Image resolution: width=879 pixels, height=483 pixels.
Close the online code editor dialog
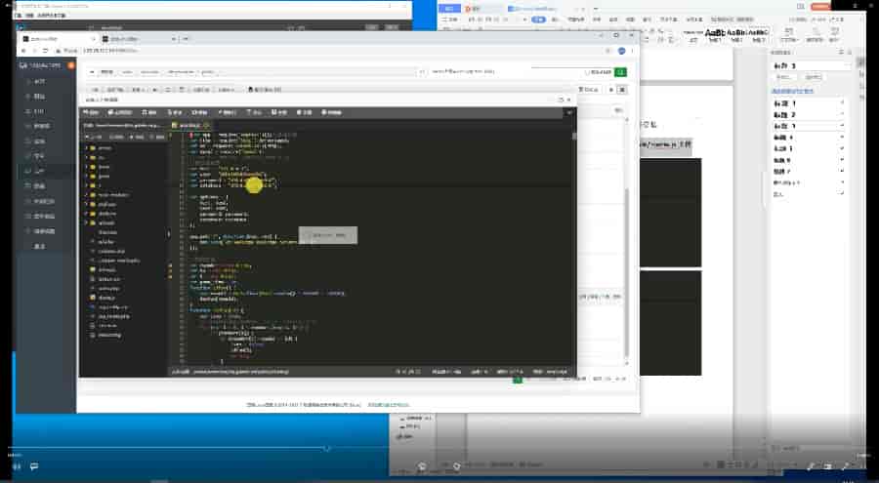[568, 100]
